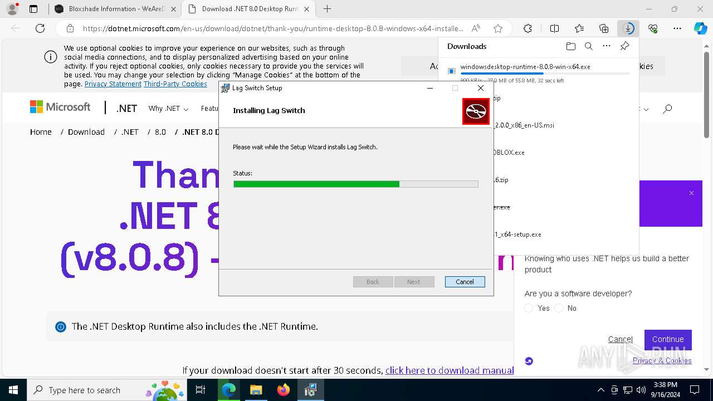Select windowsdesktop-runtime-8.0.8-win-x64.exe download
This screenshot has height=401, width=713.
525,67
